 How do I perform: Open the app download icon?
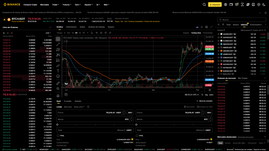click(242, 5)
